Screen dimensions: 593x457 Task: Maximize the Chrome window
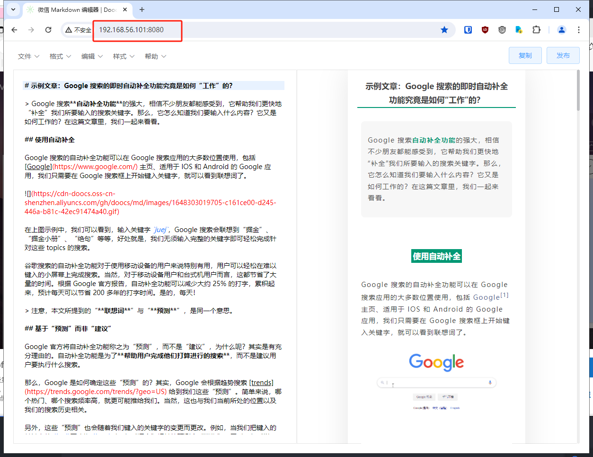pos(557,9)
